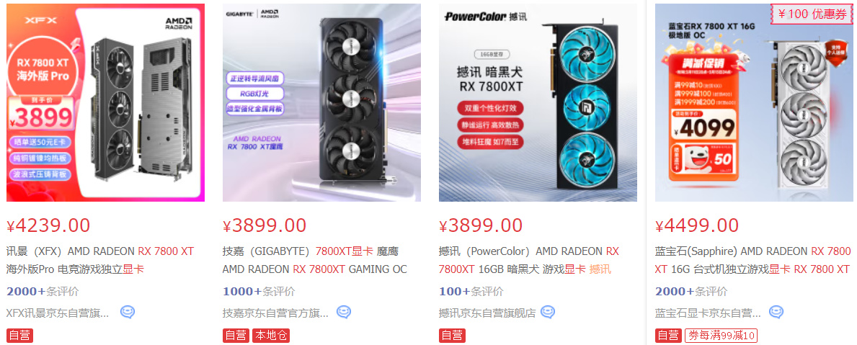Open 蓝宝石 Sapphire RX 7800 title link
The height and width of the screenshot is (345, 857).
click(753, 261)
